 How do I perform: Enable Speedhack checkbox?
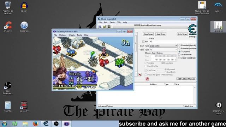click(x=179, y=58)
